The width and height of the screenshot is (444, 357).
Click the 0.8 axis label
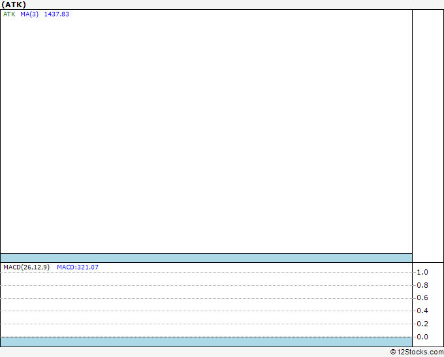pos(422,285)
